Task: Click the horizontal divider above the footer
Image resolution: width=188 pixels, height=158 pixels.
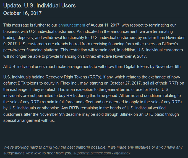Action: click(x=94, y=140)
